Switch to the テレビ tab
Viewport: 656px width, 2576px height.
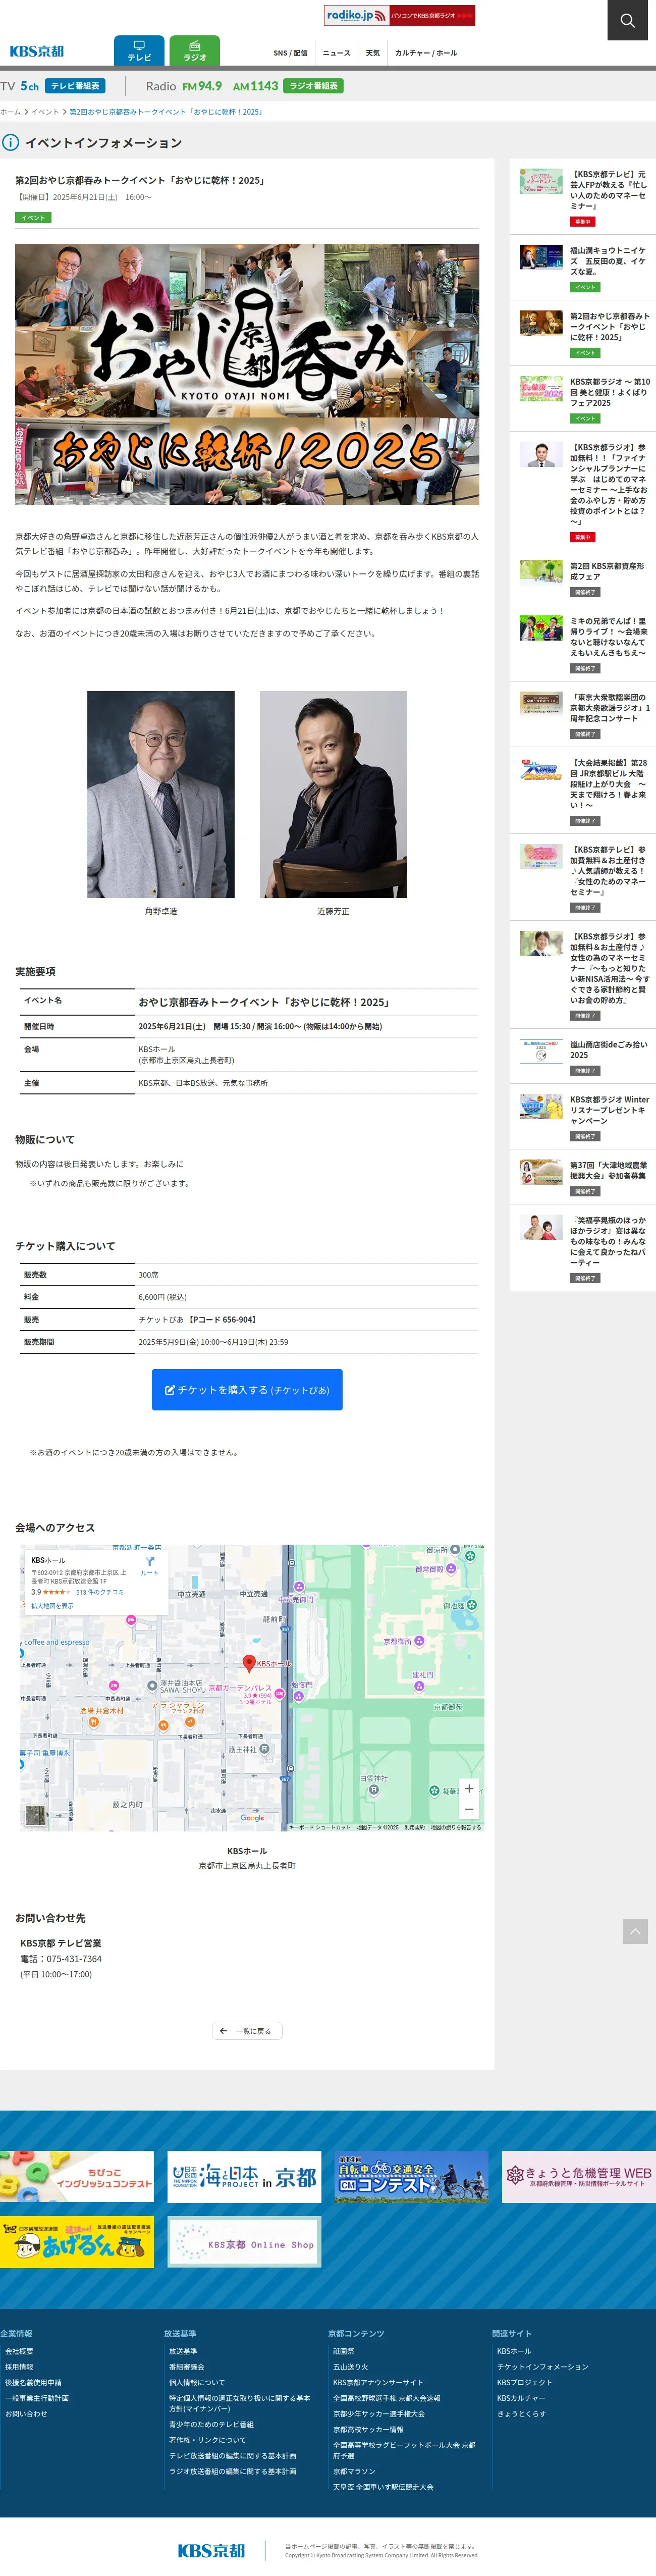139,51
